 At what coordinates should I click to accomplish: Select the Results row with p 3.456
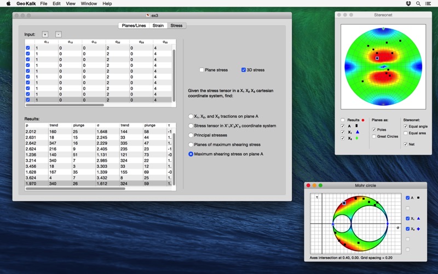[99, 167]
